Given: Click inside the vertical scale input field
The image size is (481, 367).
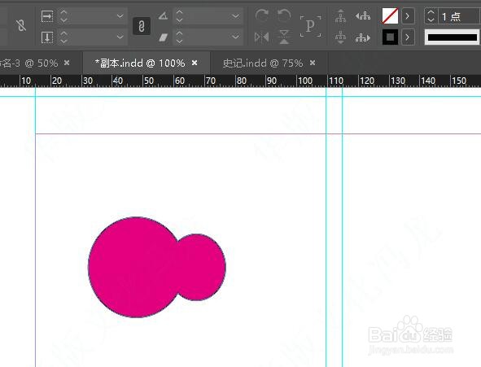Looking at the screenshot, I should [x=92, y=37].
